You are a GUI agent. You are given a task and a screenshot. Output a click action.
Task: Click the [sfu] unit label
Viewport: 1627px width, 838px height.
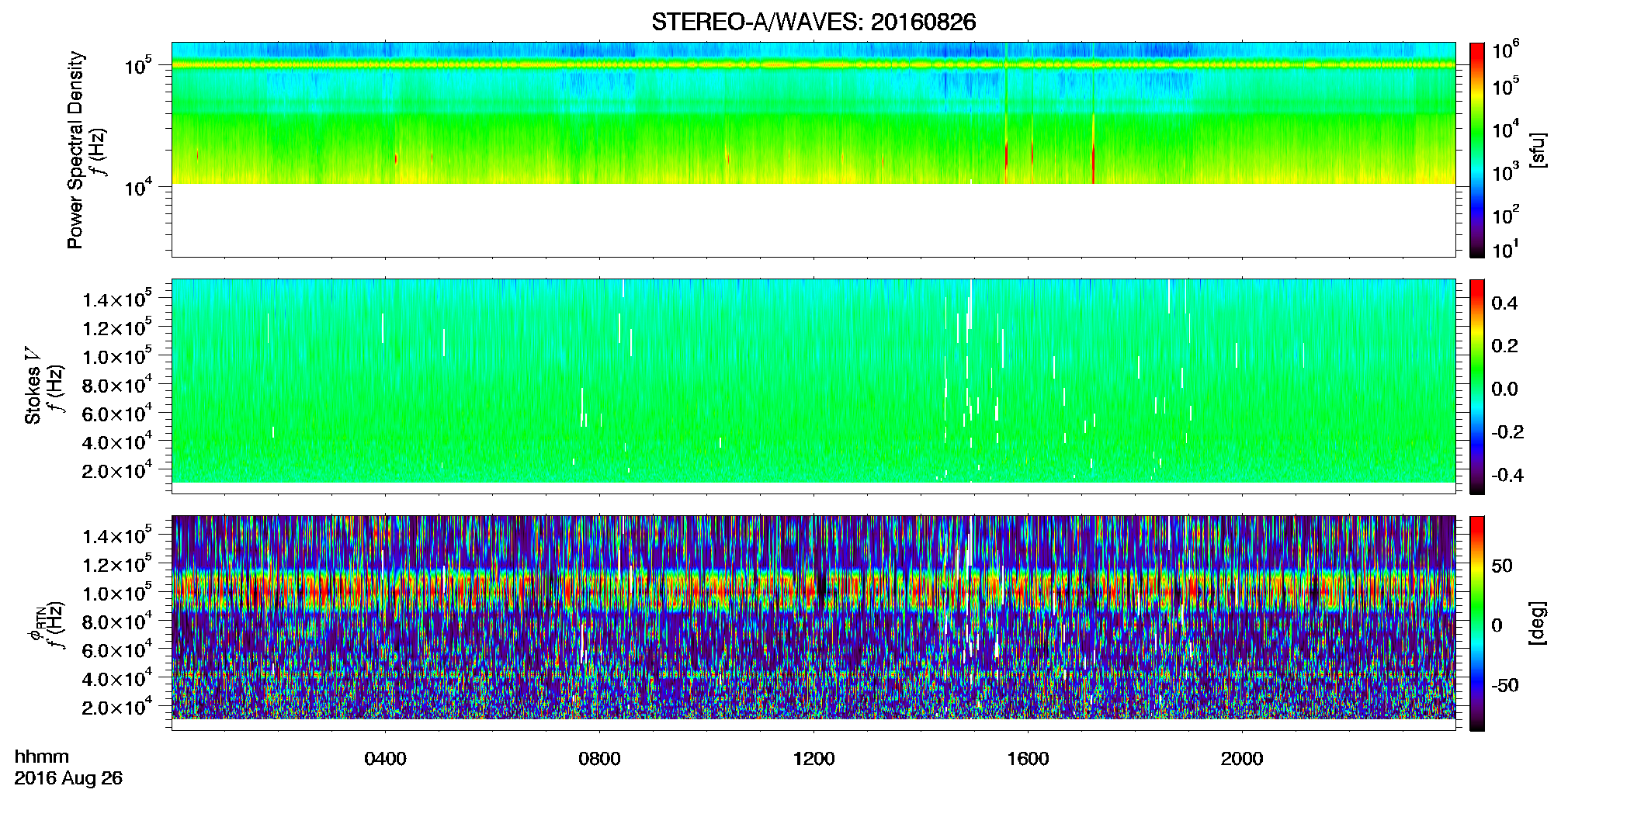tap(1538, 150)
